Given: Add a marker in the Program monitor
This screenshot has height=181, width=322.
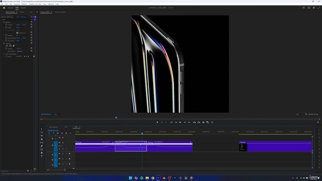Looking at the screenshot, I should (157, 122).
